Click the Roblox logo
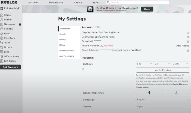 [9, 2]
